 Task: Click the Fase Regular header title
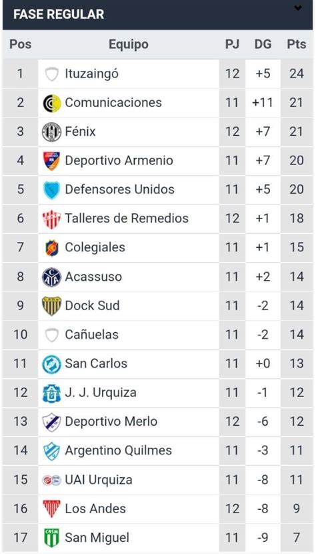(x=59, y=14)
